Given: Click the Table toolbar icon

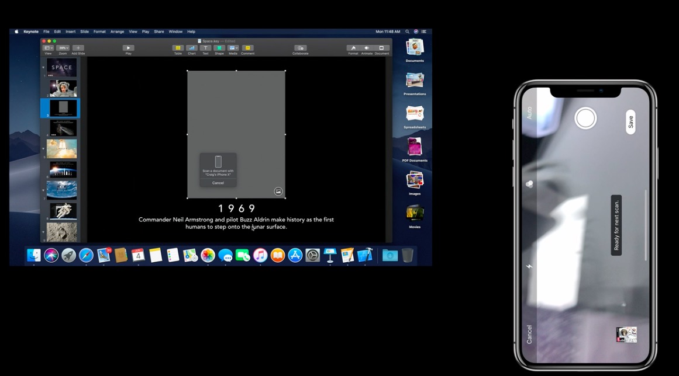Looking at the screenshot, I should 178,48.
